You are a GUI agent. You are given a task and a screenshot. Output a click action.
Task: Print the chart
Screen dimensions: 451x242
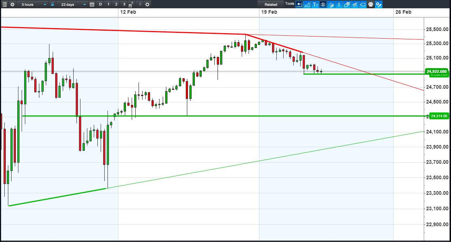tap(371, 4)
